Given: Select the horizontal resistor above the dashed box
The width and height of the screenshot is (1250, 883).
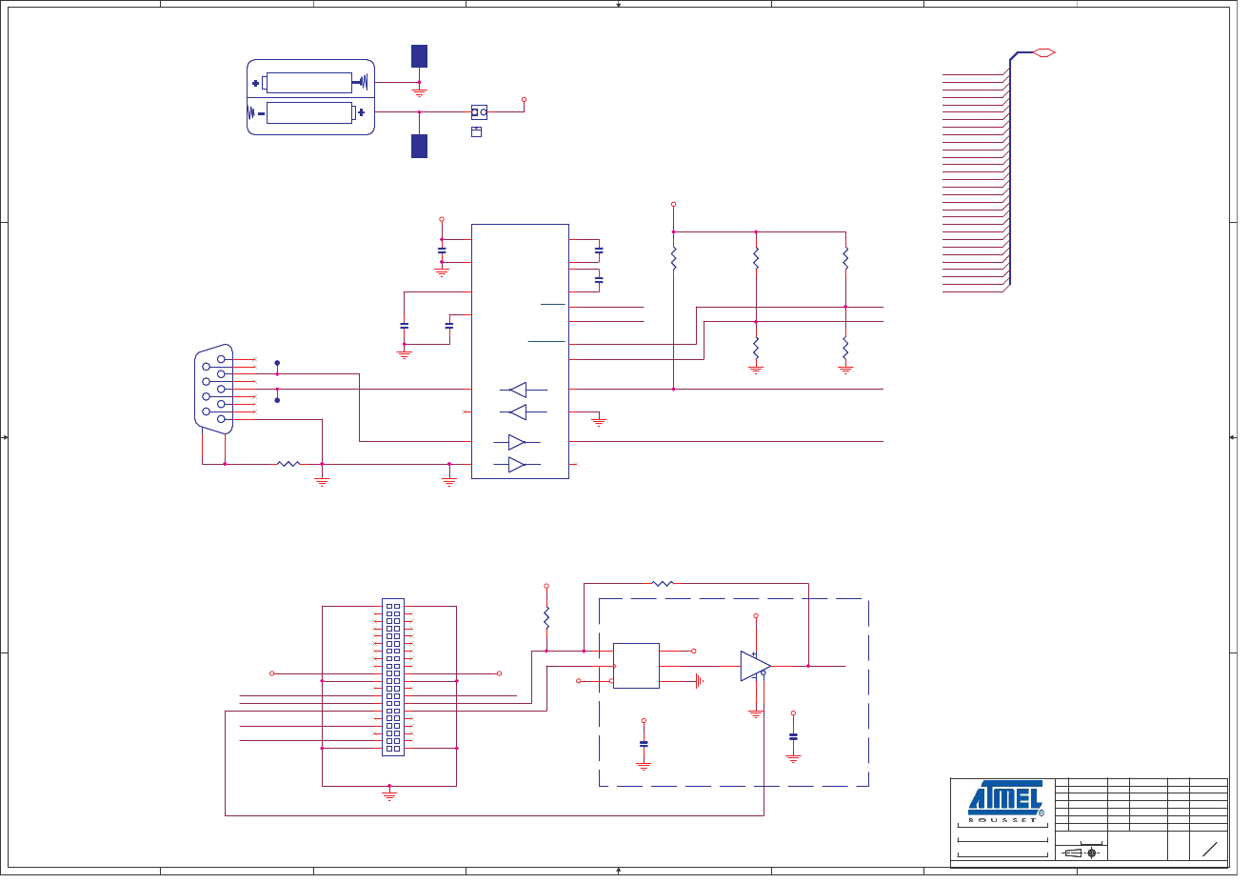Looking at the screenshot, I should click(663, 583).
